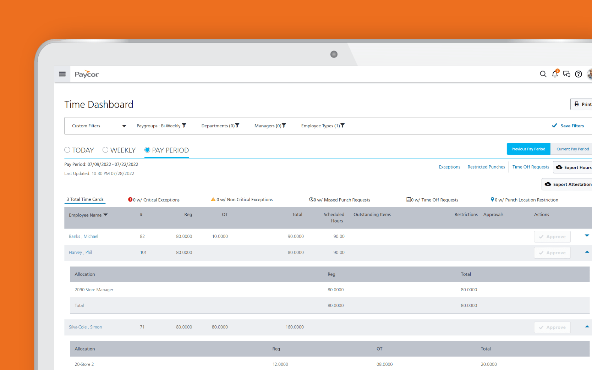
Task: Click the non-critical exceptions warning triangle
Action: click(213, 199)
